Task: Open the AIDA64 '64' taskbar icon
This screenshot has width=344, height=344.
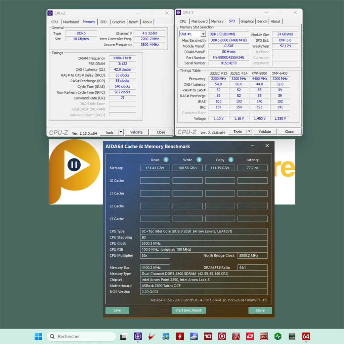Action: click(x=306, y=336)
